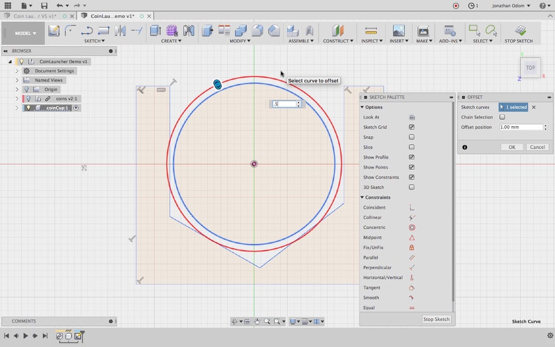Toggle visibility lightbulb for coins v2:1
555x347 pixels.
pyautogui.click(x=28, y=99)
